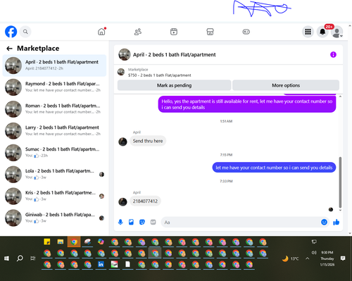Viewport: 352px width, 281px height.
Task: Expand the system tray hidden icons chevron
Action: (308, 258)
